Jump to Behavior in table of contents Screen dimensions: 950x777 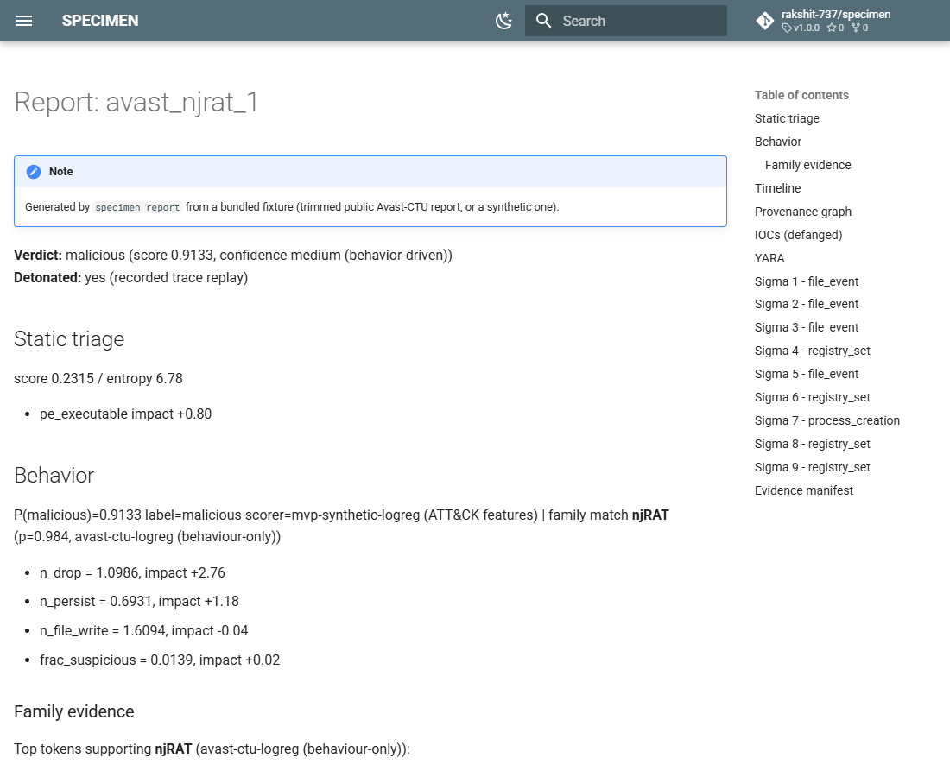click(778, 142)
